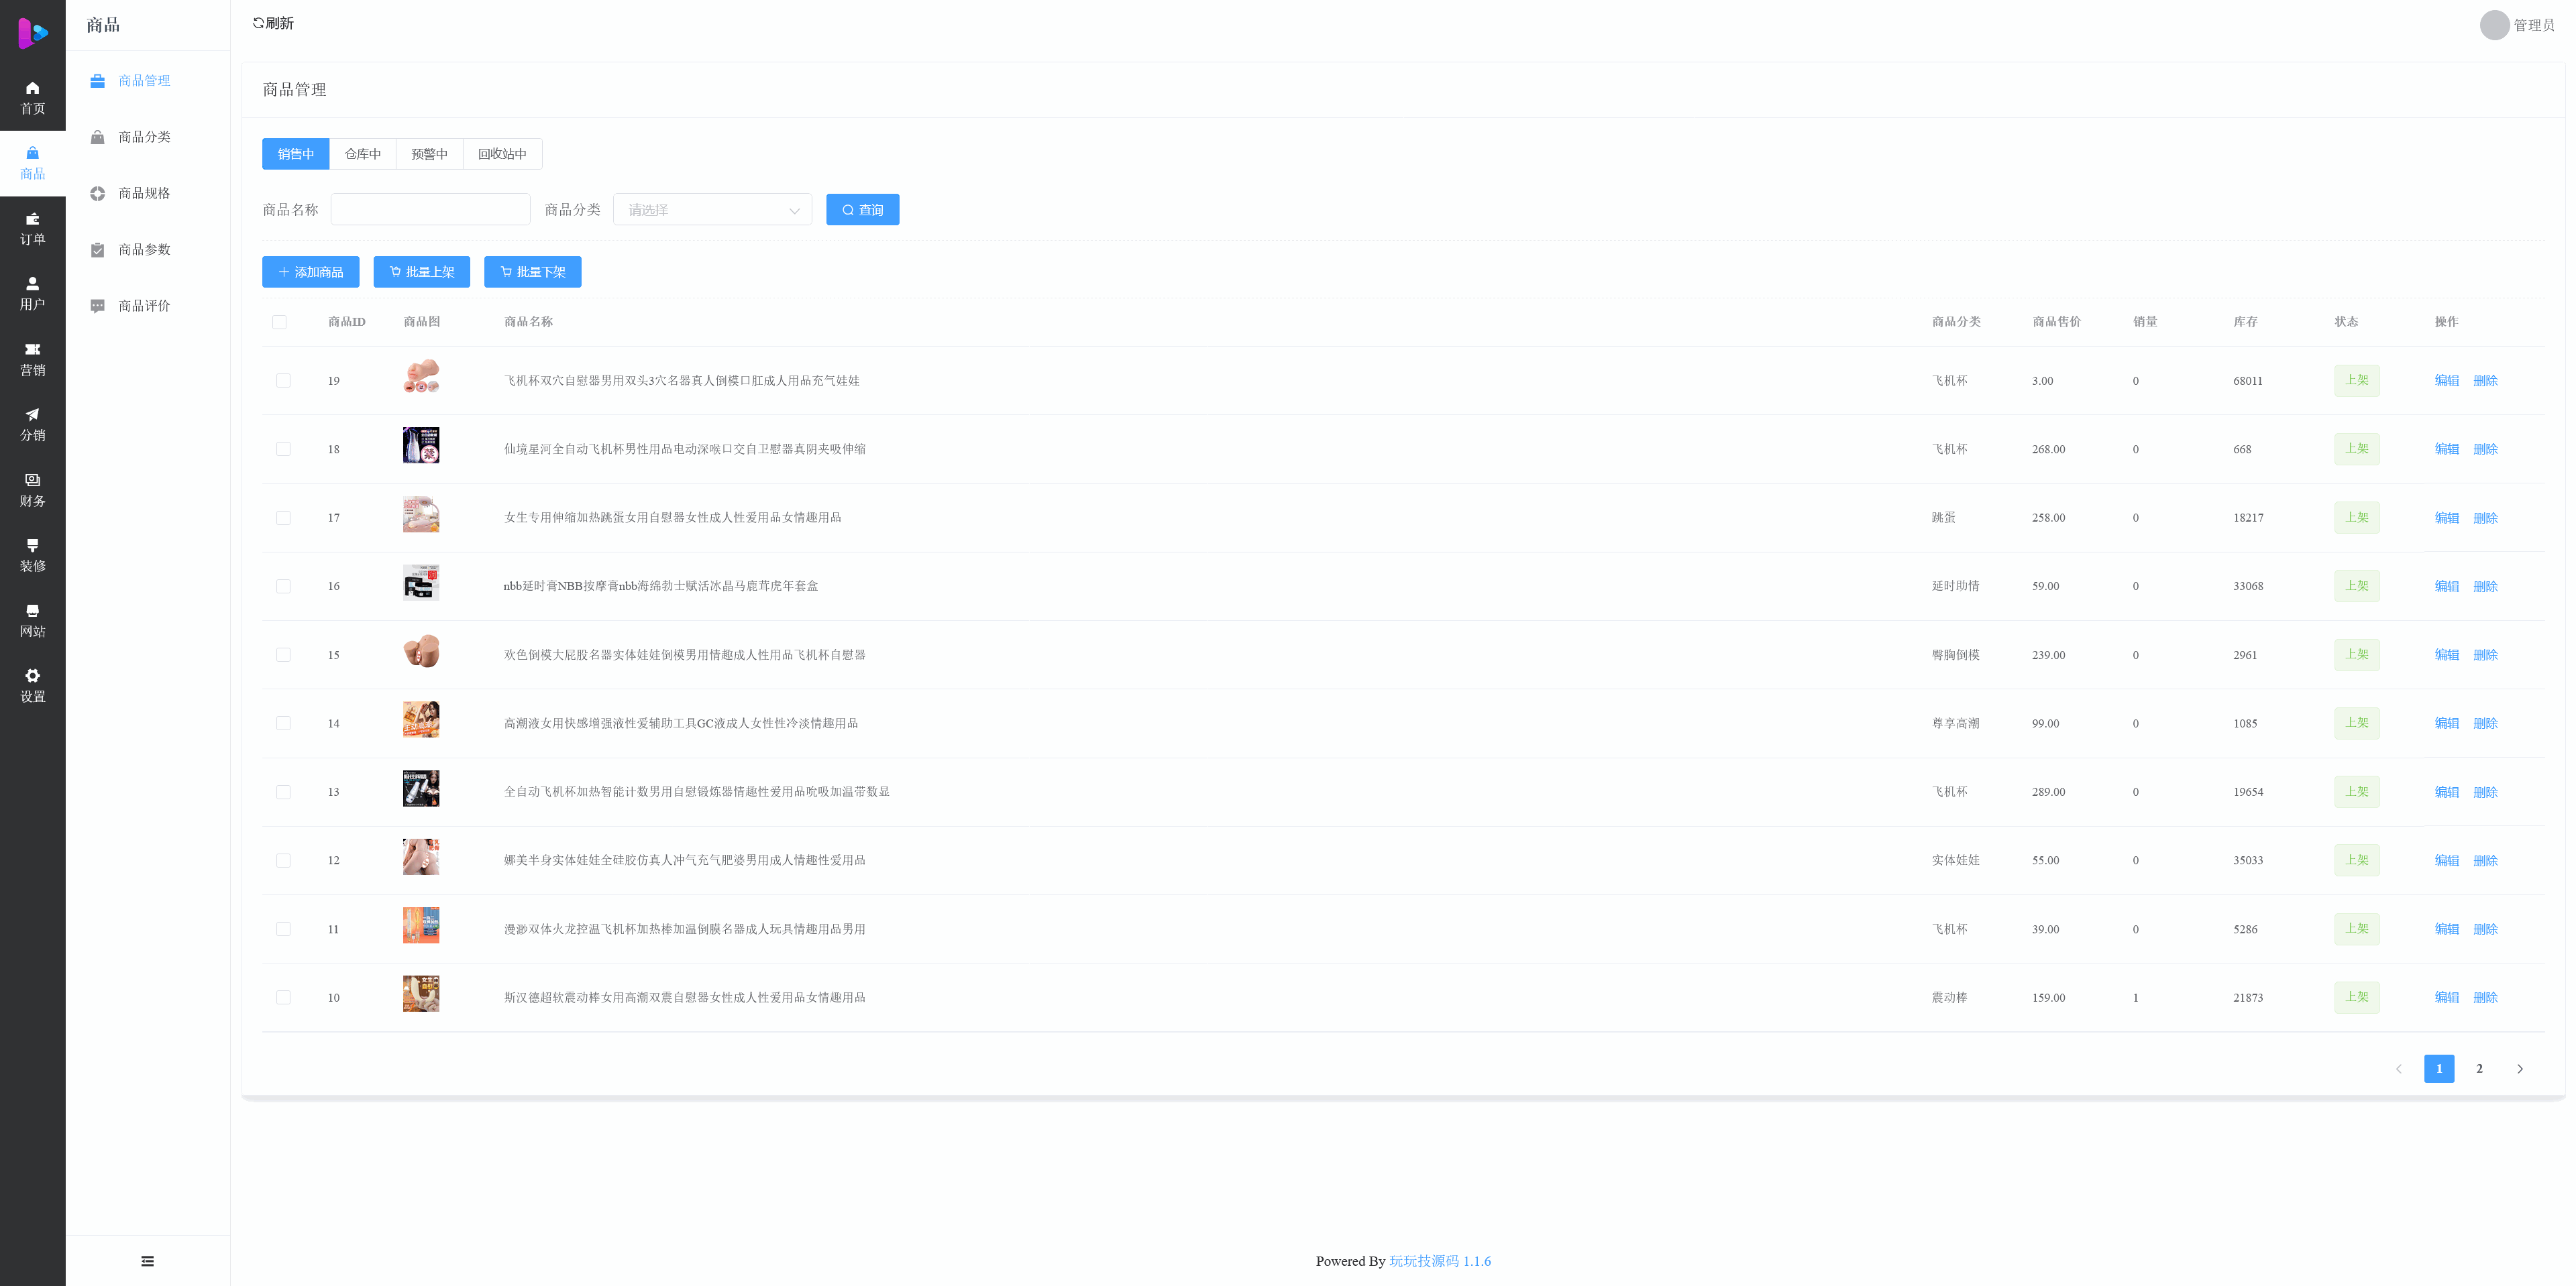Click the 刷新 refresh icon at top
This screenshot has height=1286, width=2576.
click(258, 23)
